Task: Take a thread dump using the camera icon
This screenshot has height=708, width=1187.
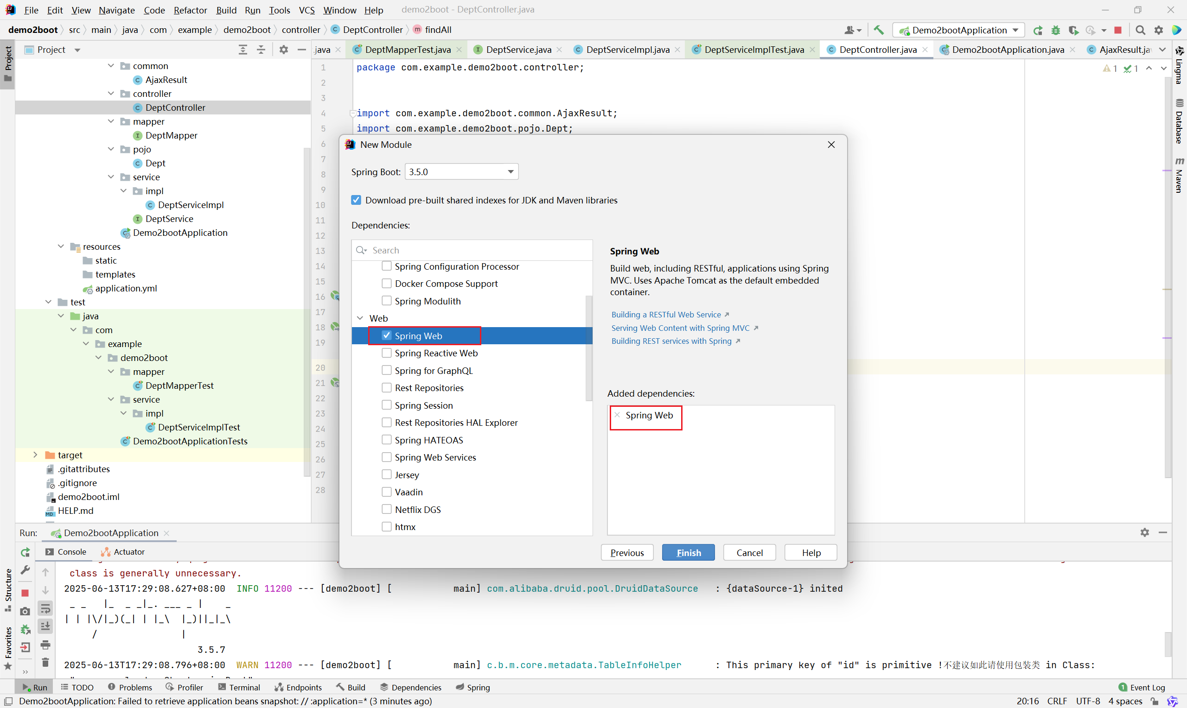Action: (25, 611)
